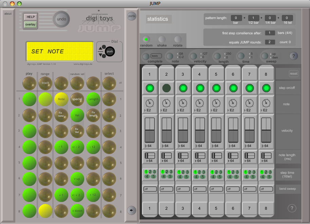
Task: Click the note length (ms) row label
Action: pyautogui.click(x=287, y=157)
